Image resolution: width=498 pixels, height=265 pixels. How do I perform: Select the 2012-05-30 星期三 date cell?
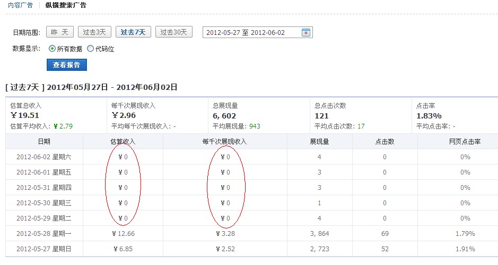(44, 203)
